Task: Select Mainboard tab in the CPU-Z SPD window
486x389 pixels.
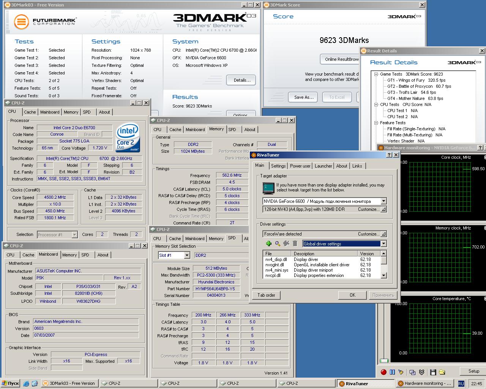Action: point(195,239)
